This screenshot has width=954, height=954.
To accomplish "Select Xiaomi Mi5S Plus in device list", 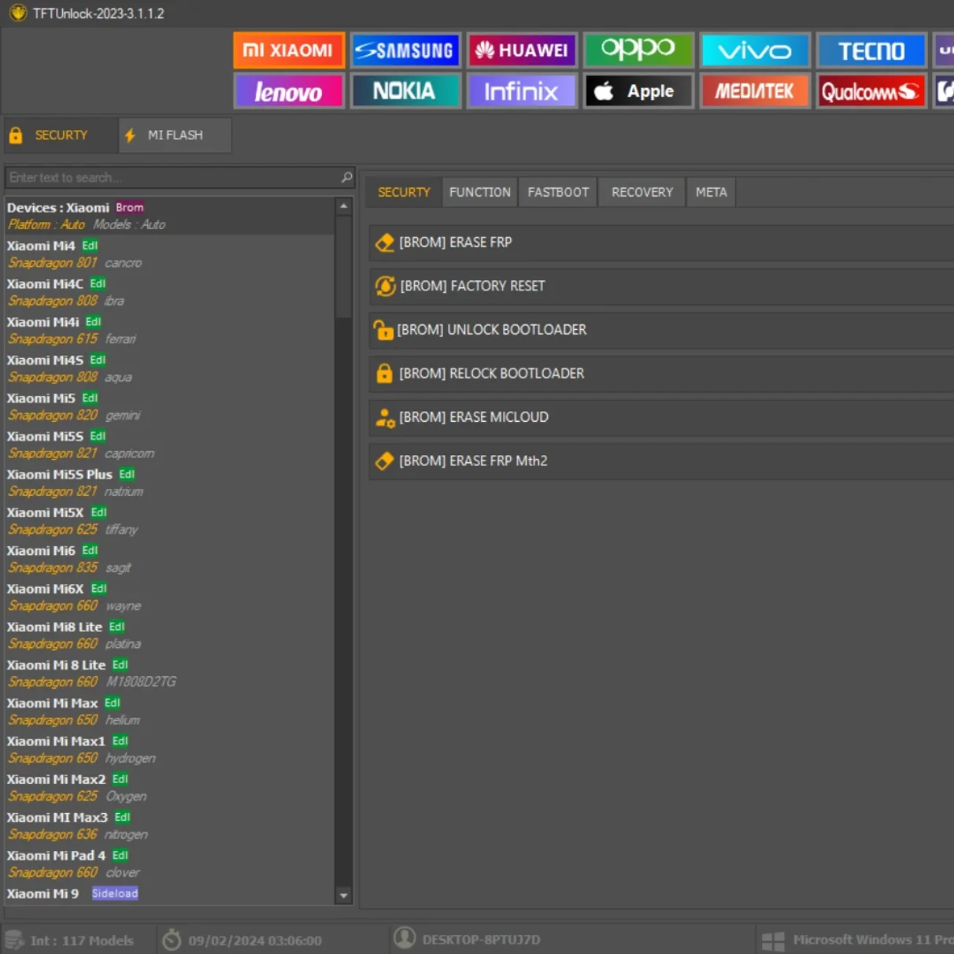I will (x=169, y=483).
